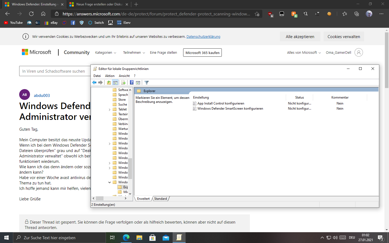The image size is (389, 243).
Task: Open Mail app from the taskbar
Action: point(166,238)
